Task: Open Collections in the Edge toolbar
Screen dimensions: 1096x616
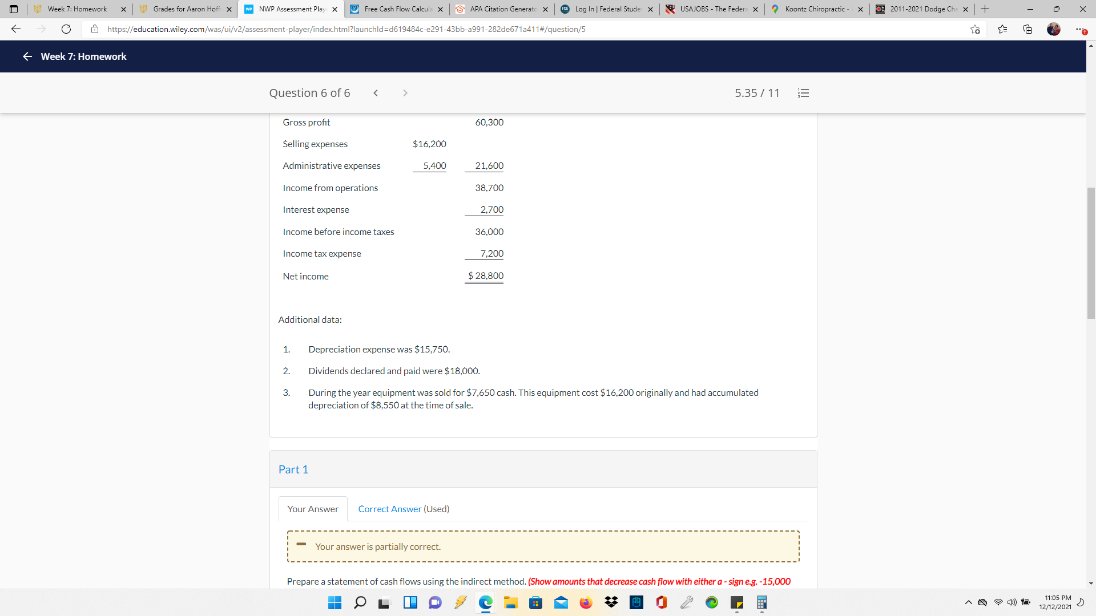Action: [x=1027, y=29]
